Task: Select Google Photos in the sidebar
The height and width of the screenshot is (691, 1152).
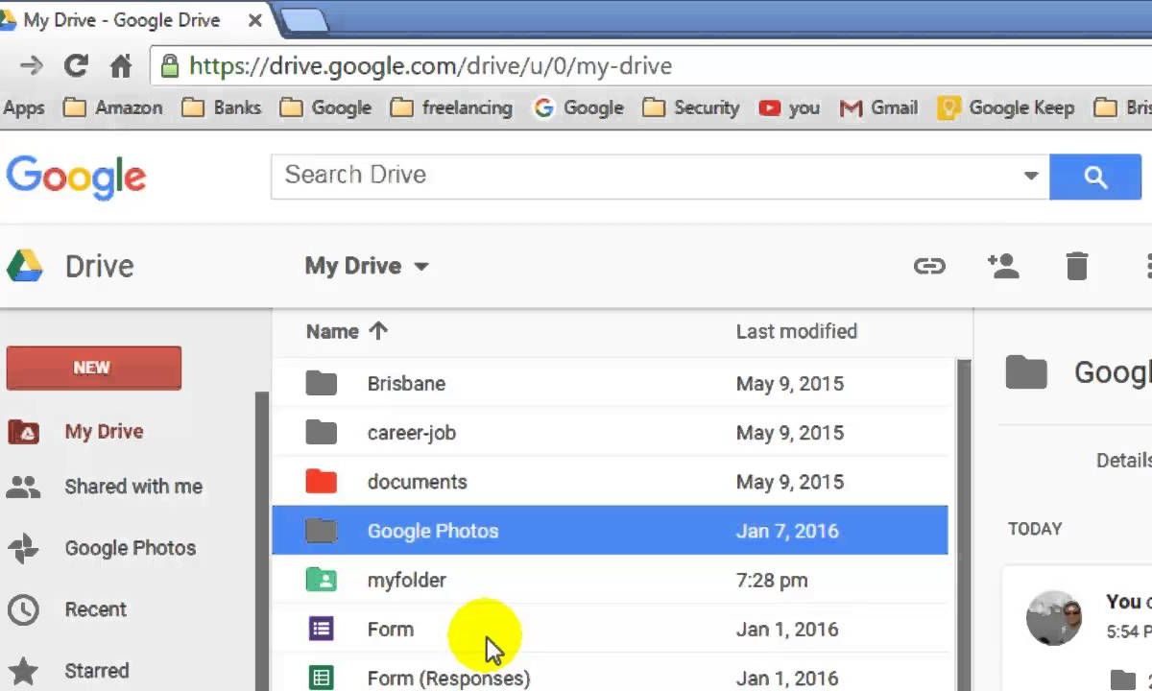Action: [131, 548]
